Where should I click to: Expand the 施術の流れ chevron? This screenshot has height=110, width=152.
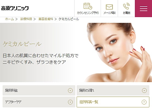[144, 91]
